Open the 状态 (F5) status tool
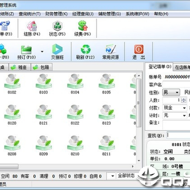The width and height of the screenshot is (190, 190). tap(57, 28)
